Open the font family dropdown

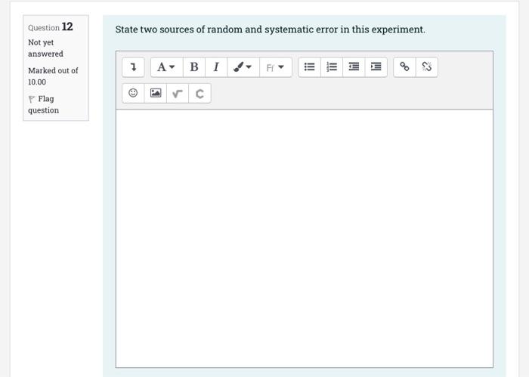pyautogui.click(x=276, y=67)
